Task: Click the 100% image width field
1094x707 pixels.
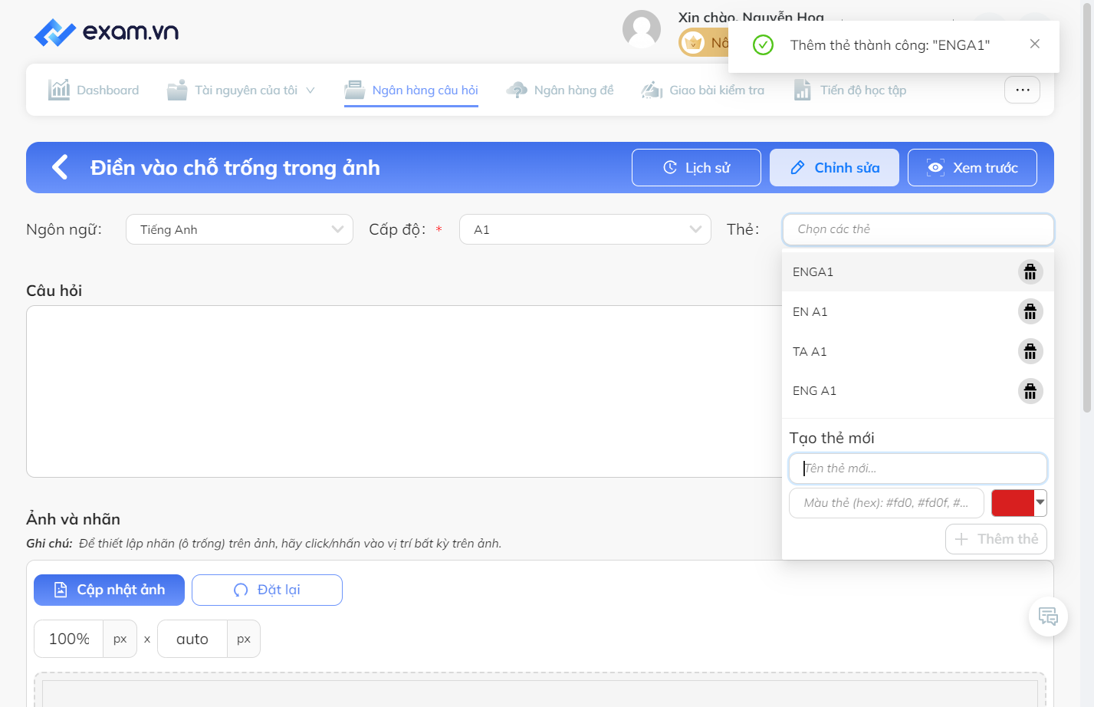Action: click(69, 639)
